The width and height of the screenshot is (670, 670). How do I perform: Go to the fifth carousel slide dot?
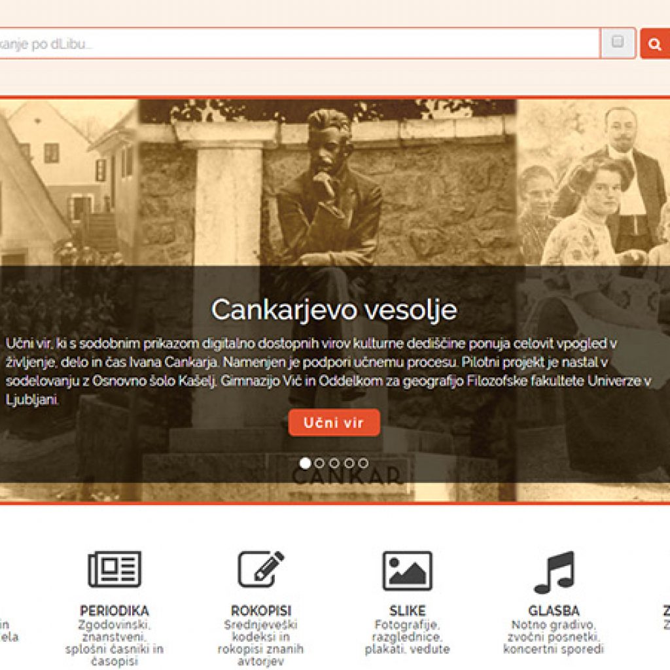[363, 463]
